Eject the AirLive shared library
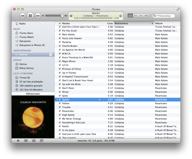The image size is (192, 159). click(51, 54)
